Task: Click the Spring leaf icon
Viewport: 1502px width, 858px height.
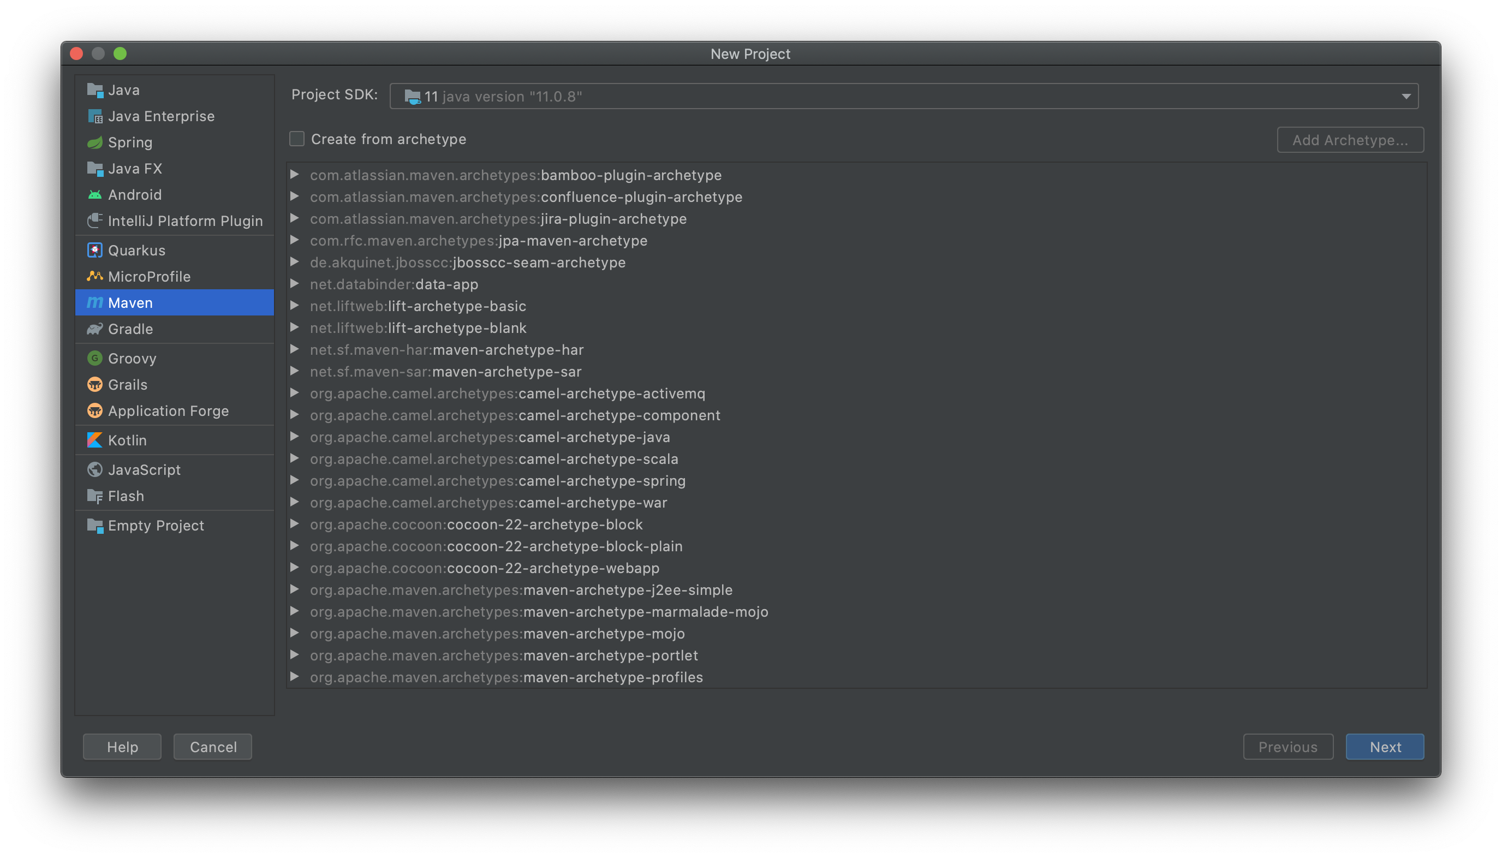Action: pyautogui.click(x=94, y=142)
